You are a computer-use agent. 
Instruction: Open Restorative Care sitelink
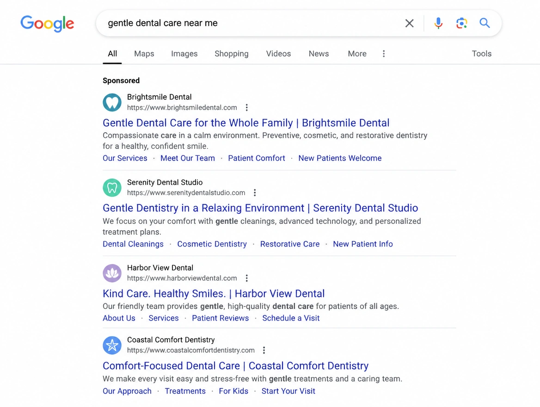(289, 244)
